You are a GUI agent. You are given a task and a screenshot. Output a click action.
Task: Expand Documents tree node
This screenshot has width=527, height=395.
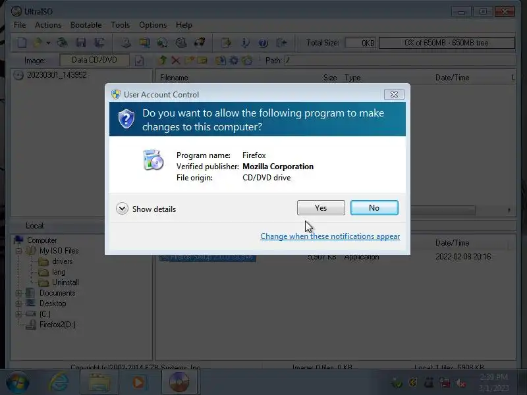click(x=19, y=293)
